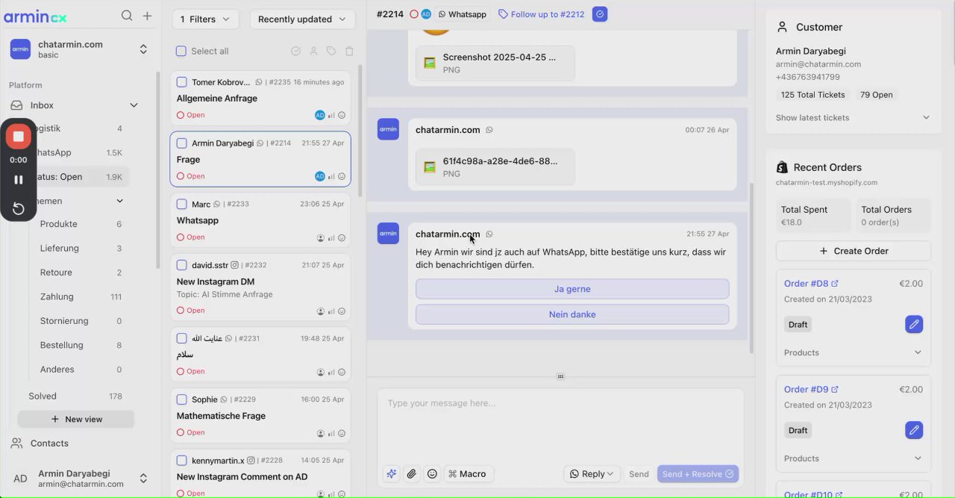Click Send + Resolve
Viewport: 955px width, 498px height.
coord(698,474)
